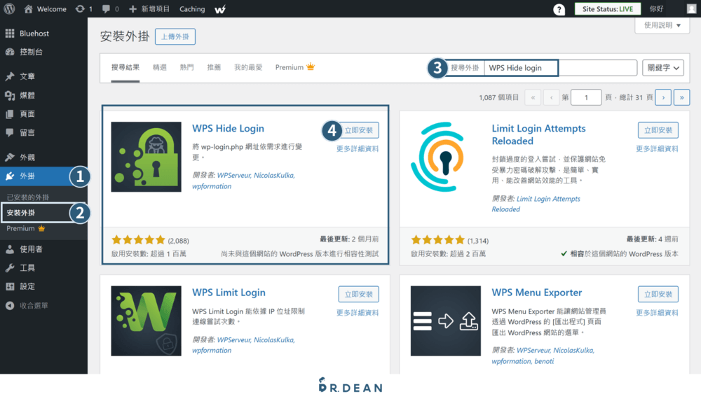Viewport: 701px width, 401px height.
Task: Open 更多詳細資料 for WPS Limit Login
Action: 358,313
